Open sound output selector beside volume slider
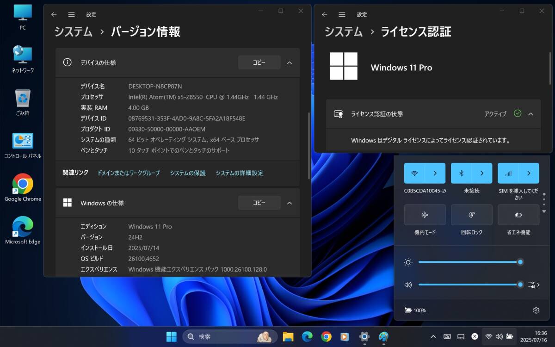The image size is (555, 347). pos(534,285)
